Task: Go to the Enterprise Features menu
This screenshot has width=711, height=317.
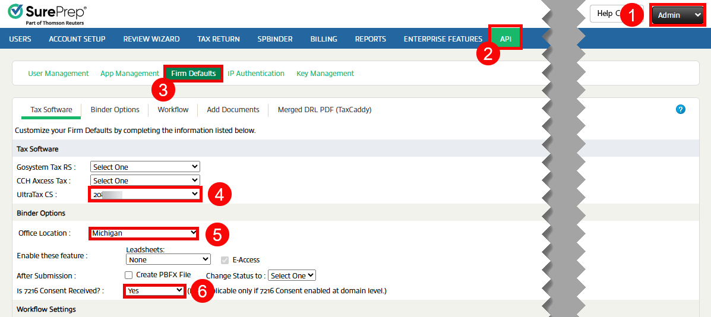Action: (x=443, y=39)
